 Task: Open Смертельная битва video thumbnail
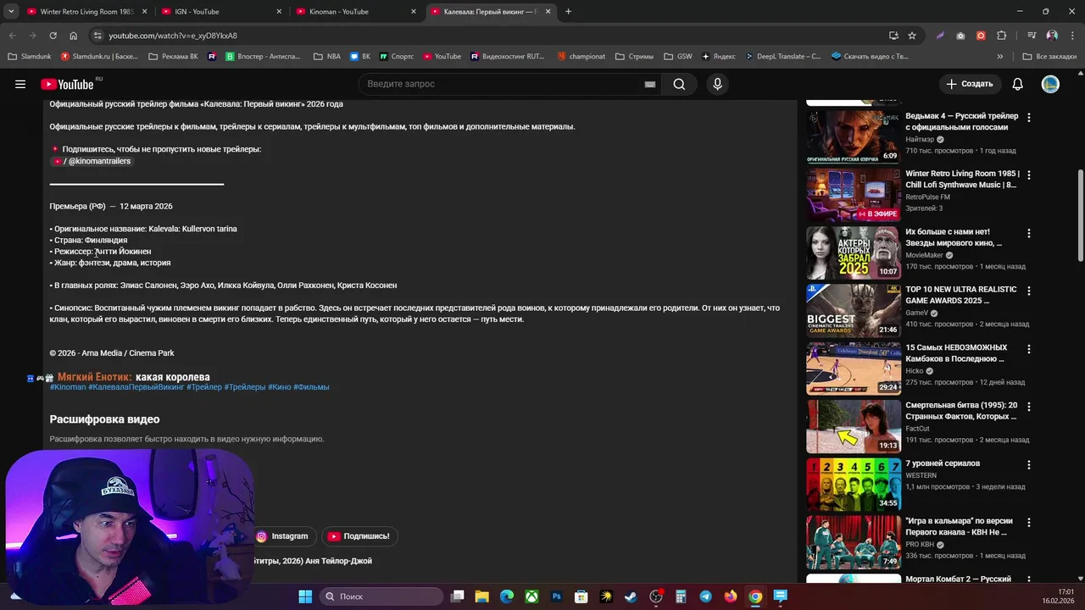point(853,426)
